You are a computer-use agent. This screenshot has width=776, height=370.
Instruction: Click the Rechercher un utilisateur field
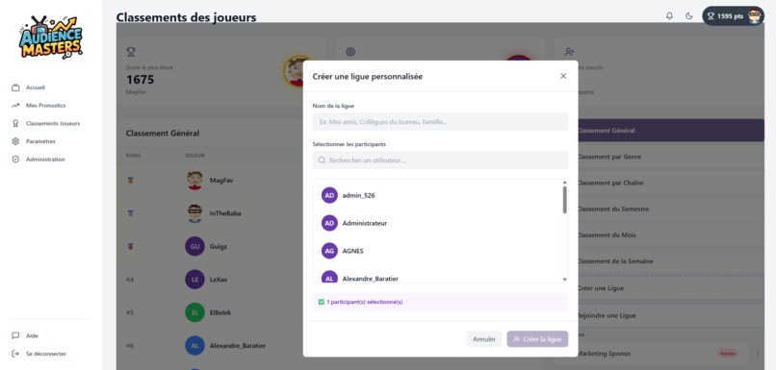coord(440,160)
